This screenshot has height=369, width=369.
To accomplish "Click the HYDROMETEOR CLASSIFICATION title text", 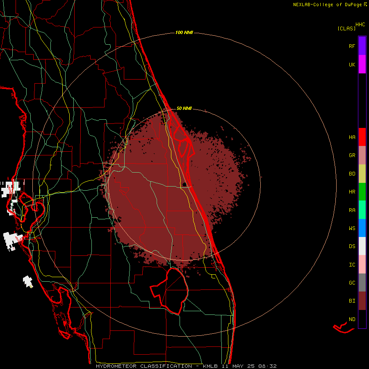I will pyautogui.click(x=144, y=366).
